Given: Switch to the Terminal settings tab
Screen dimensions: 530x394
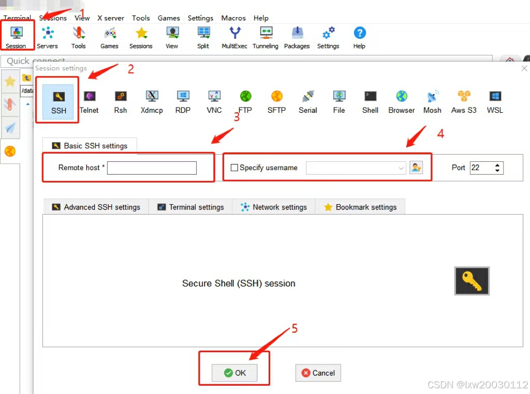Looking at the screenshot, I should click(x=190, y=207).
